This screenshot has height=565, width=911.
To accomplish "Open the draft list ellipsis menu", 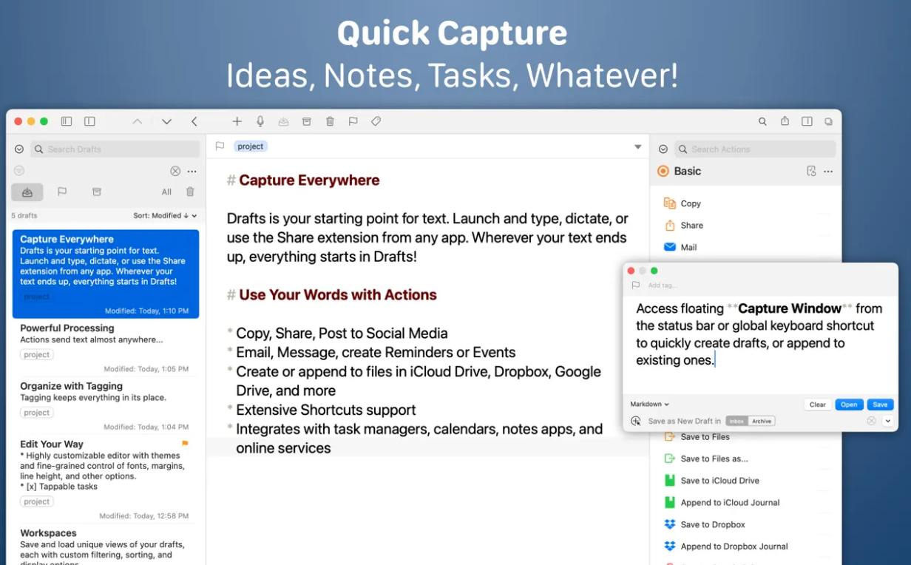I will (x=192, y=171).
